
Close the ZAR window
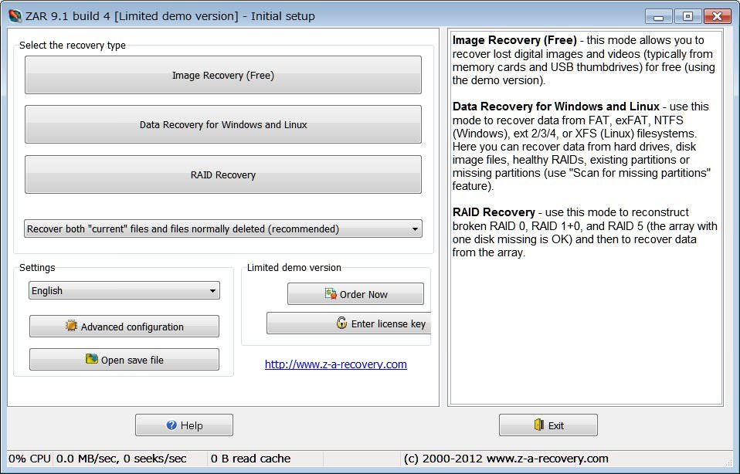717,16
